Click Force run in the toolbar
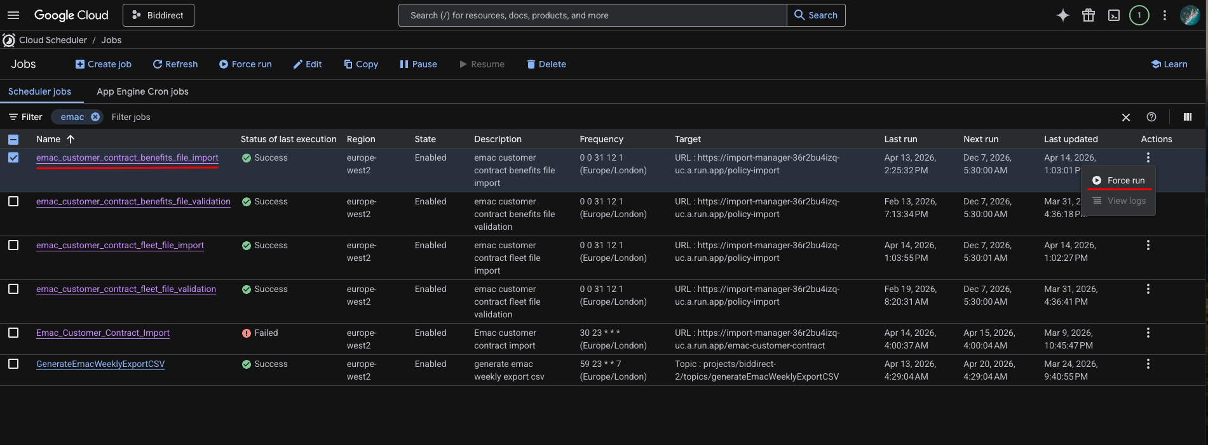The width and height of the screenshot is (1208, 445). (245, 64)
